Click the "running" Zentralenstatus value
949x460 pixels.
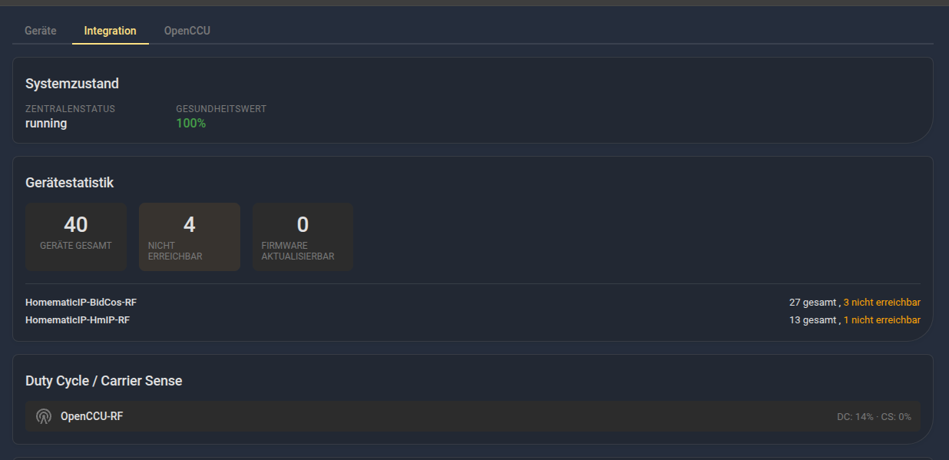point(46,123)
